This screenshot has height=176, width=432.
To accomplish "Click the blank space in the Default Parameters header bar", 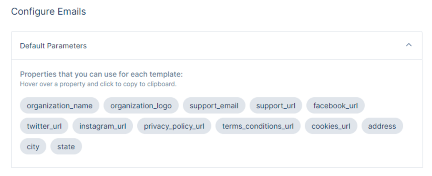I will 245,46.
